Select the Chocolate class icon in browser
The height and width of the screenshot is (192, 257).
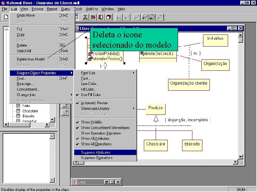pyautogui.click(x=18, y=111)
